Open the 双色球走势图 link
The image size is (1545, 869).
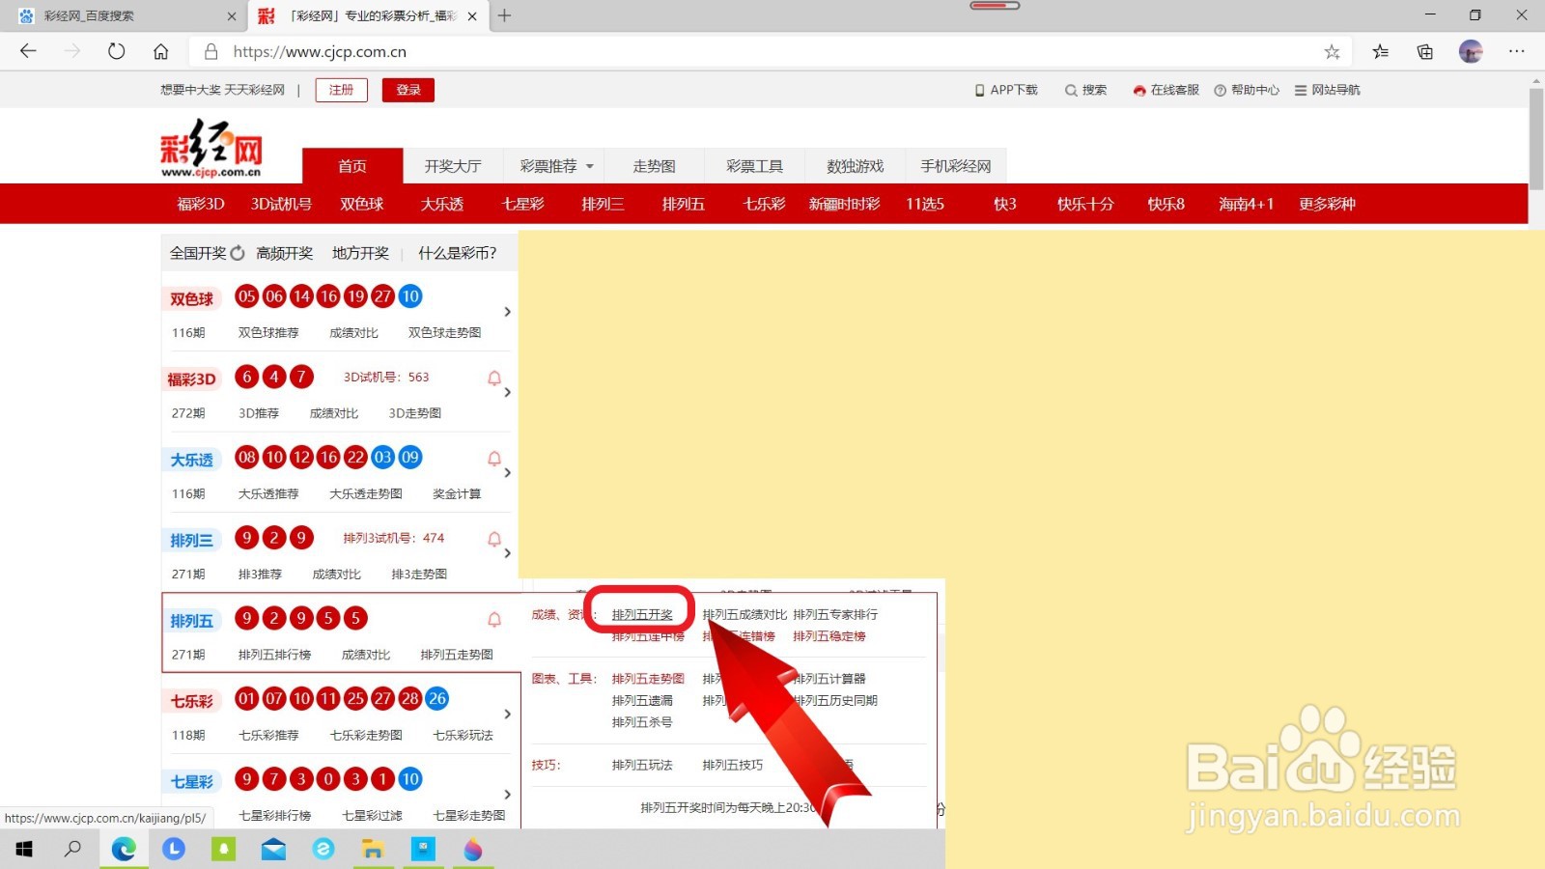coord(444,332)
